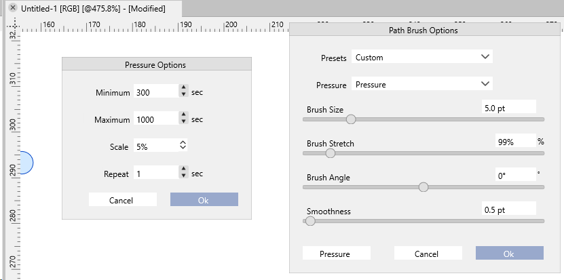Viewport: 564px width, 280px height.
Task: Expand the Presets Custom dropdown
Action: 485,57
